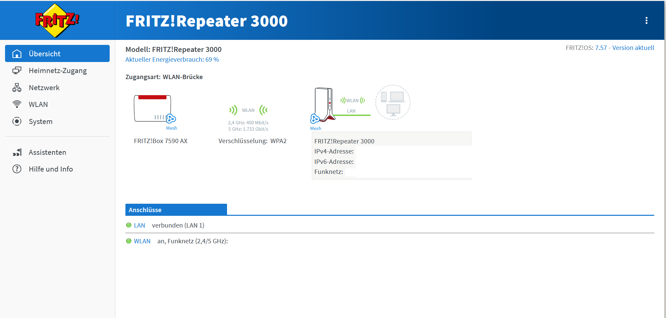Click the Funknetz label in info box
Screen dimensions: 666x318
coord(329,172)
